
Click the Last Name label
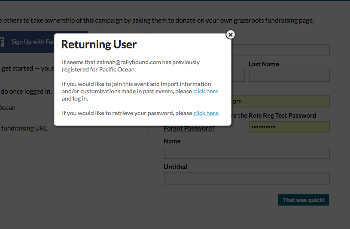264,64
